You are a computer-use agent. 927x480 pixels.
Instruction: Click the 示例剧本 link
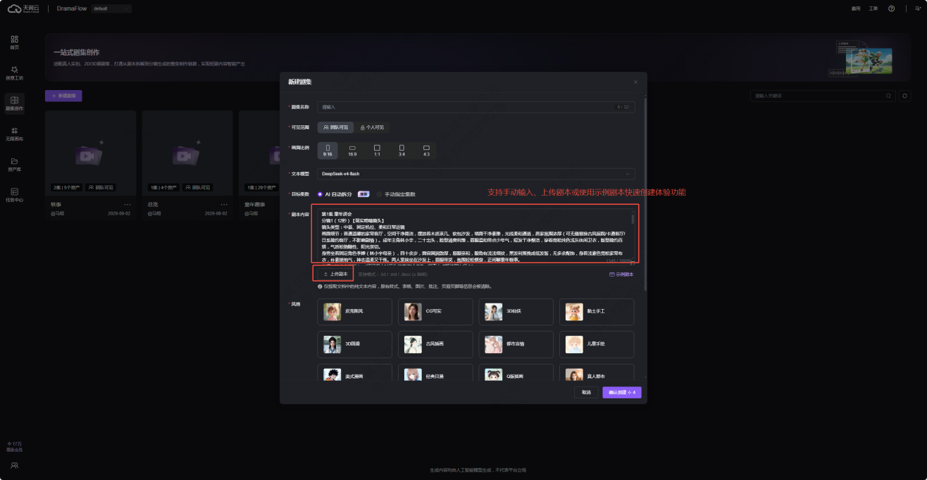click(x=621, y=274)
